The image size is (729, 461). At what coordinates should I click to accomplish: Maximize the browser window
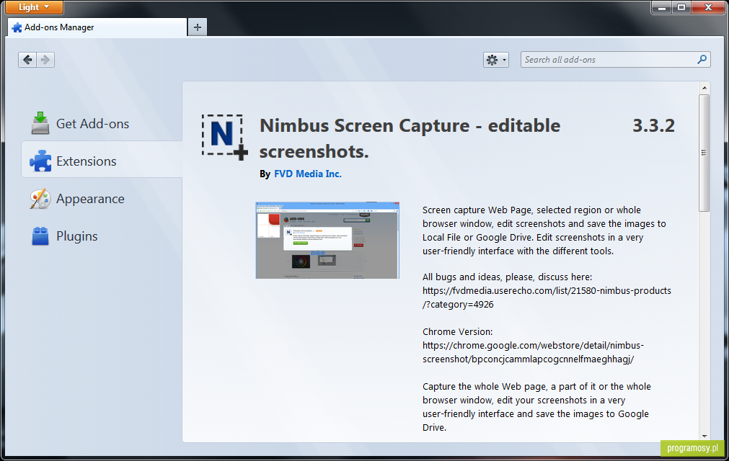(681, 7)
